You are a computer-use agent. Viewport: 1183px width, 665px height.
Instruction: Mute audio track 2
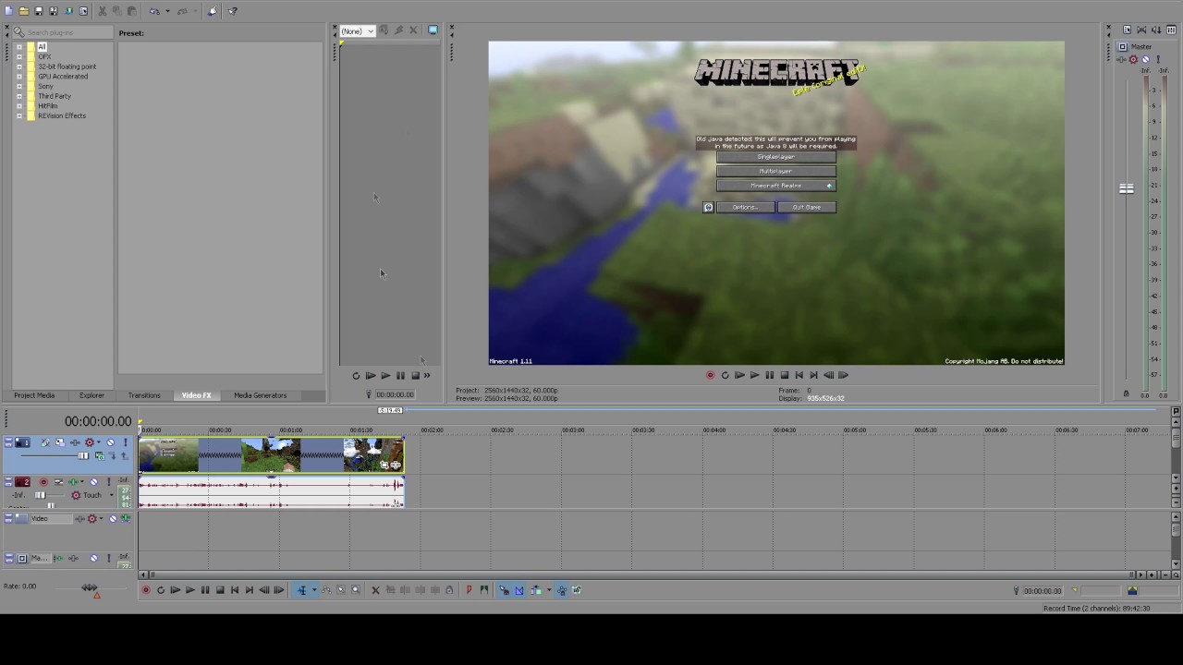[x=93, y=482]
